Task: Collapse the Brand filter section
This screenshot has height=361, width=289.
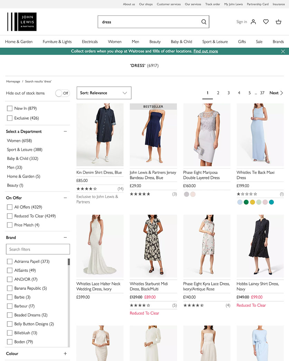Action: [x=65, y=237]
